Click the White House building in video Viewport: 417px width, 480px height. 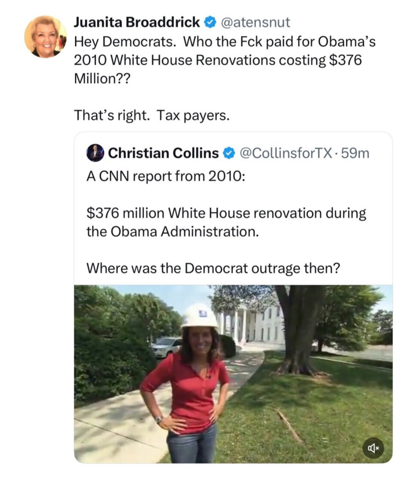point(255,324)
